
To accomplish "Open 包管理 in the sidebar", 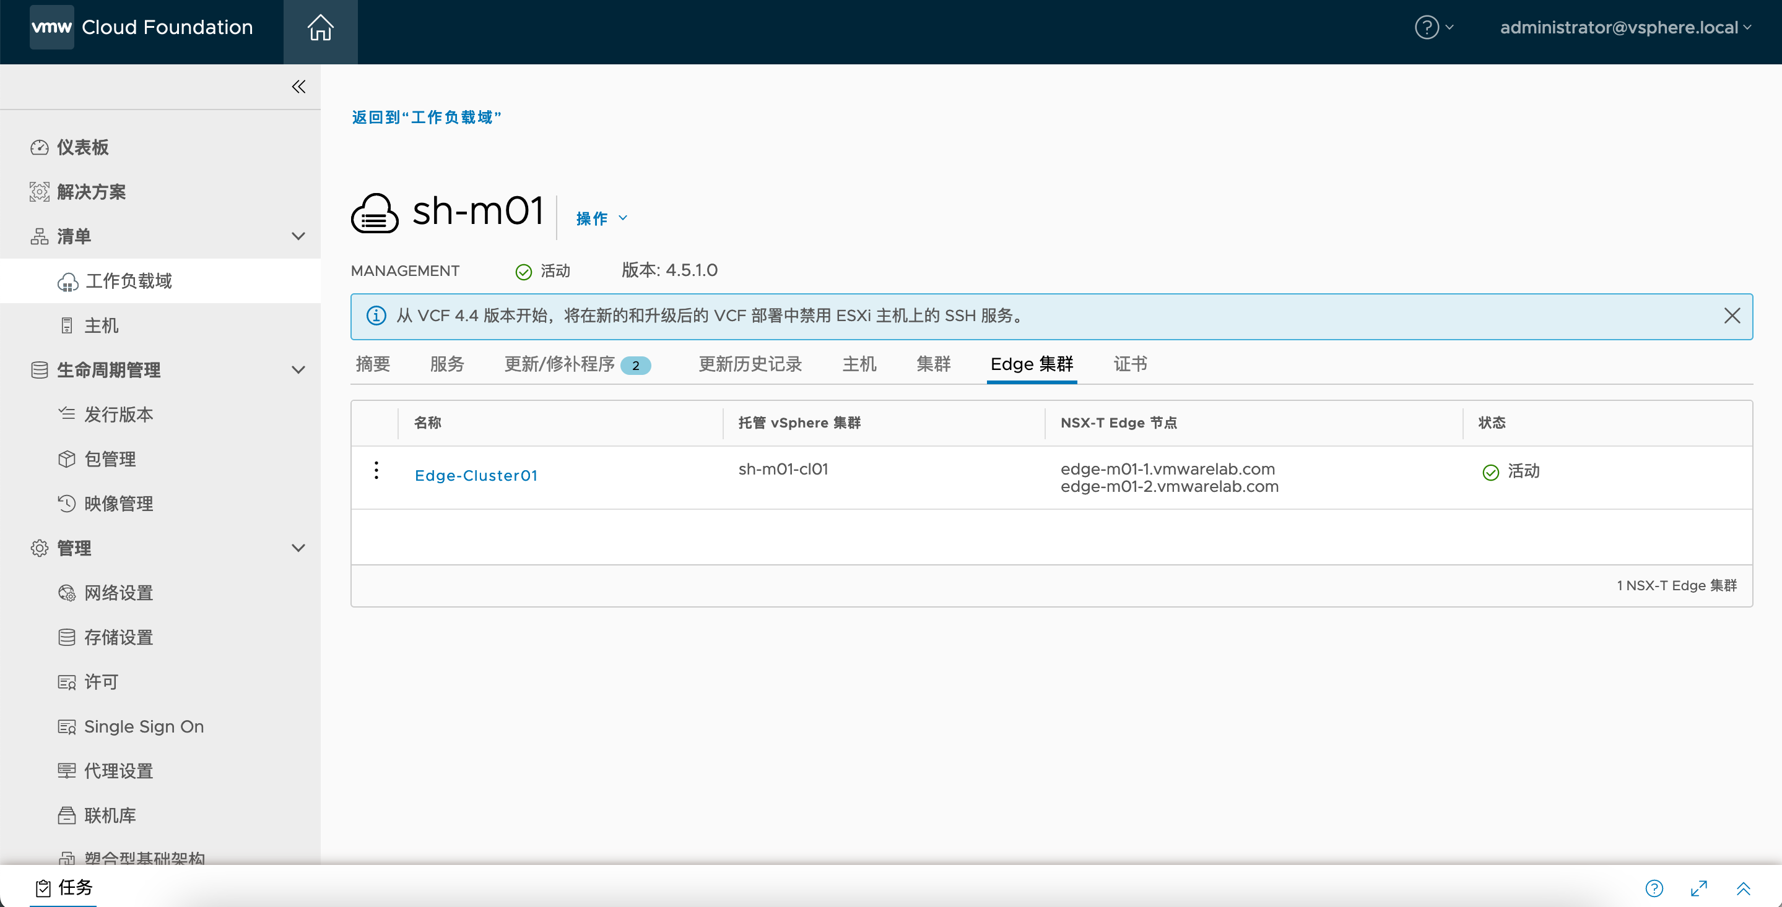I will [110, 459].
